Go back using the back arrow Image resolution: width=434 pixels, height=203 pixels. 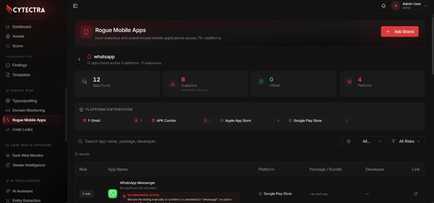(79, 59)
